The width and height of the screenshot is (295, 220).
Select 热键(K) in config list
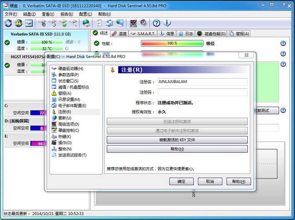click(61, 137)
